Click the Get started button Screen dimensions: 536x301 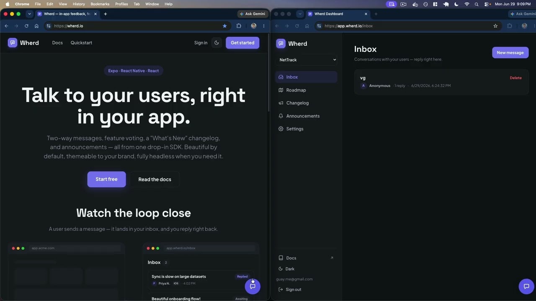pos(242,43)
